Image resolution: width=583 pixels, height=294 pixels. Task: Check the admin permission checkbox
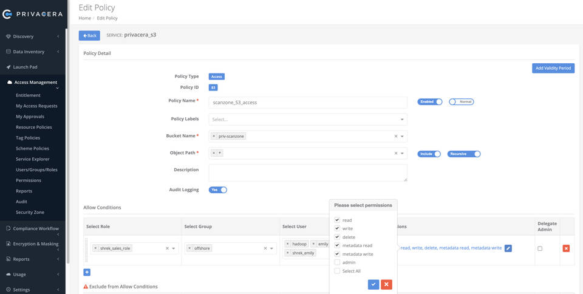337,262
